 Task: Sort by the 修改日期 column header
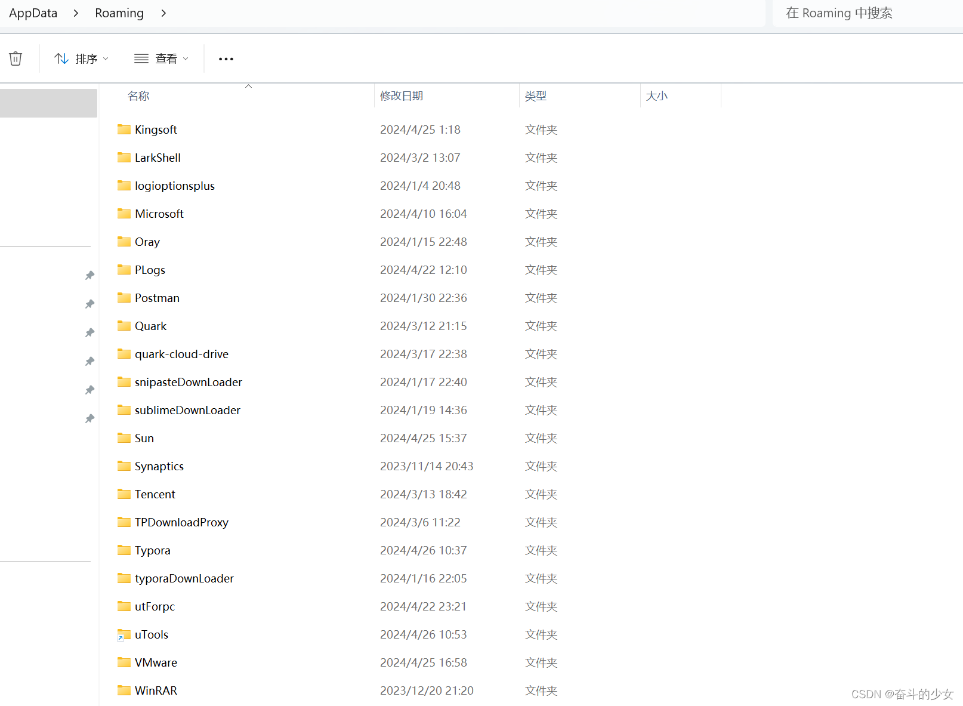click(402, 96)
